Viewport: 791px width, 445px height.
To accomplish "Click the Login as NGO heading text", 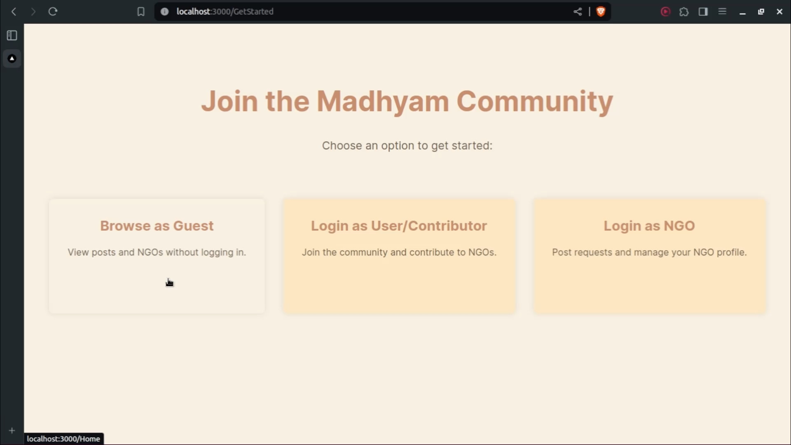I will click(649, 226).
